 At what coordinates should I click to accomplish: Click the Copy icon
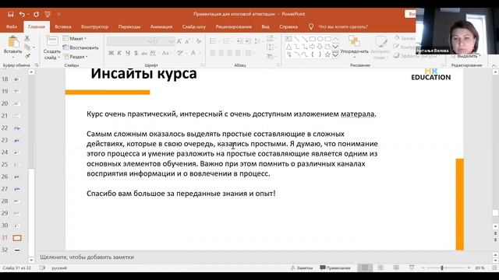(x=27, y=47)
